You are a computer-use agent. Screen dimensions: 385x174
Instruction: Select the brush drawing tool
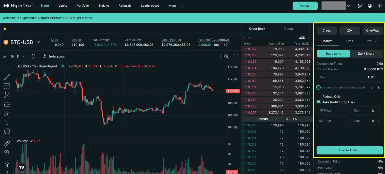pyautogui.click(x=7, y=113)
